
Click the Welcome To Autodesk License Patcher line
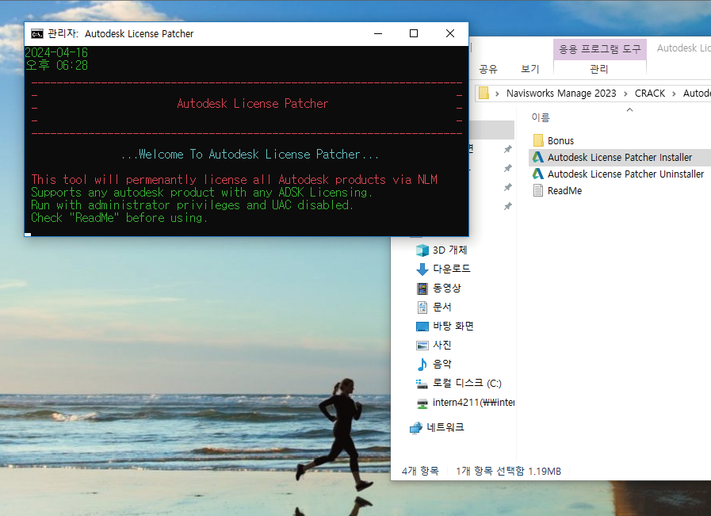pos(250,154)
